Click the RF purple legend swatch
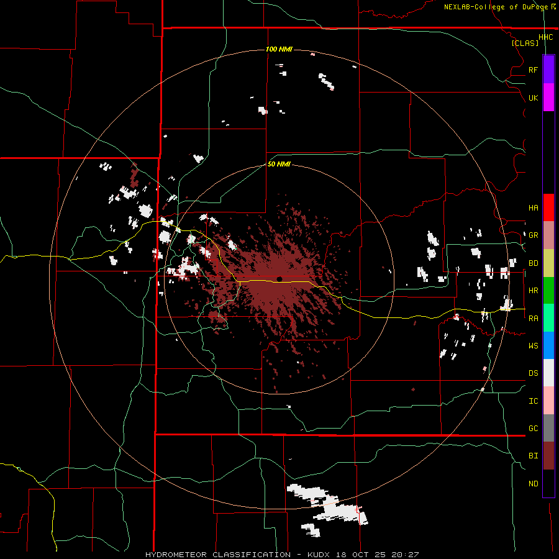The image size is (559, 559). click(x=548, y=70)
